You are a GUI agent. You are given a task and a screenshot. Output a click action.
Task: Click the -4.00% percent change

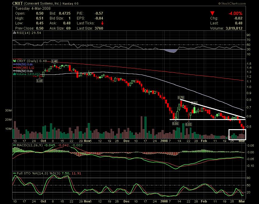(235, 13)
